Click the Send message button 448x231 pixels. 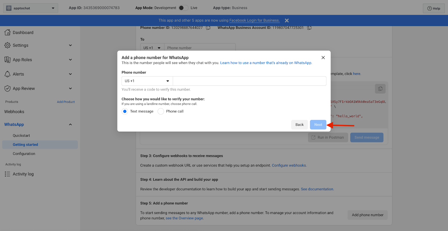(367, 137)
